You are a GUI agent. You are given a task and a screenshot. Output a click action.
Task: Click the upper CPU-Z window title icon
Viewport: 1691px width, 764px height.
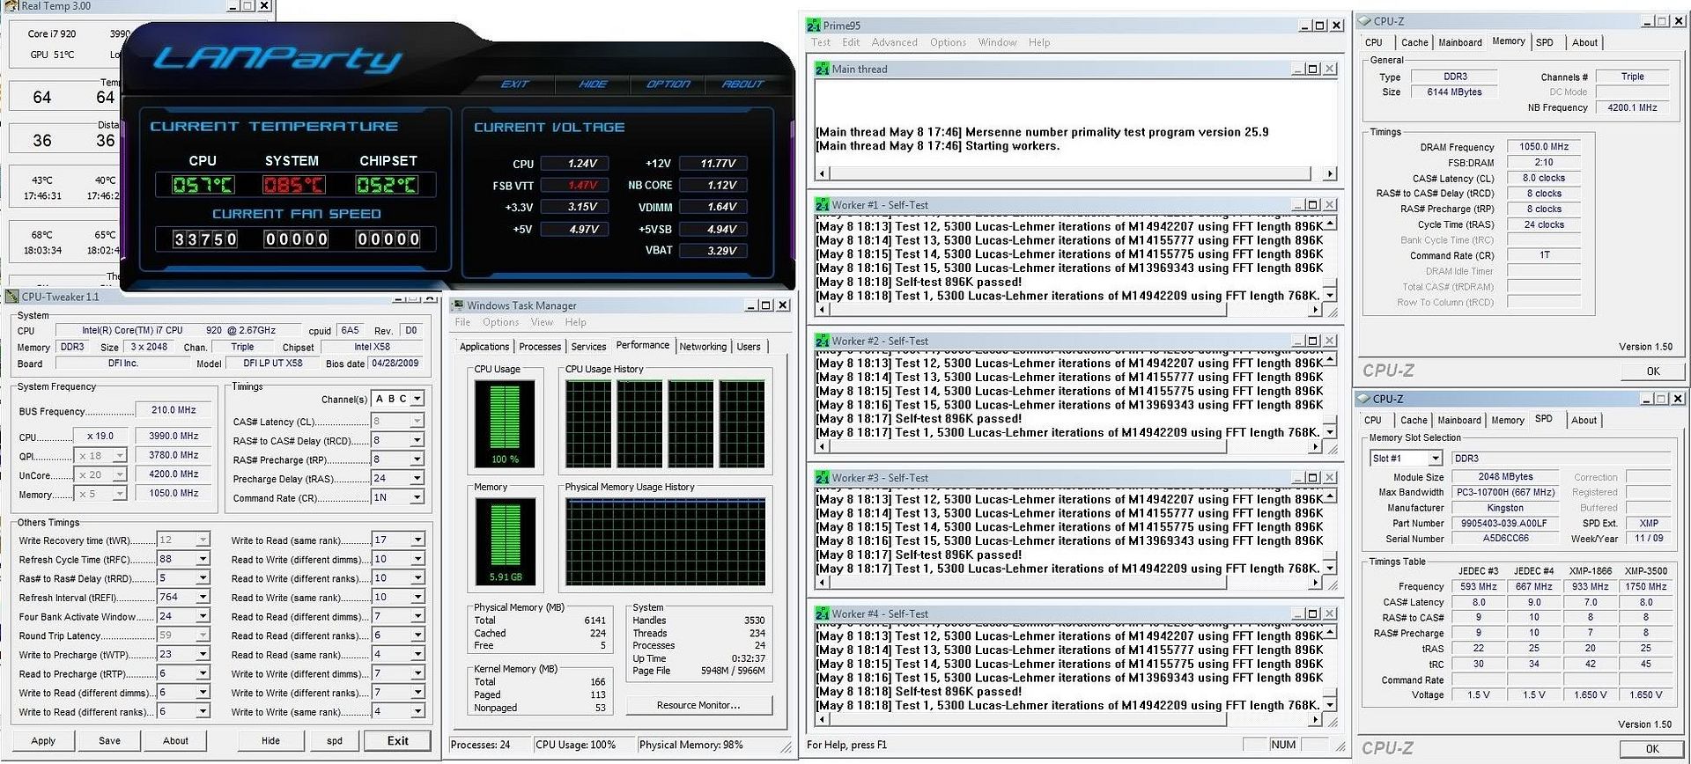tap(1364, 21)
